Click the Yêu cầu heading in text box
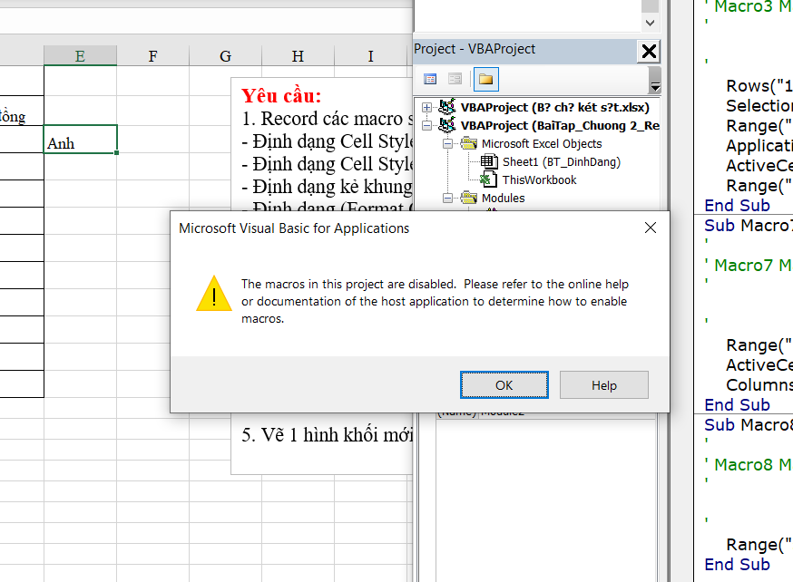This screenshot has height=582, width=793. pyautogui.click(x=281, y=95)
